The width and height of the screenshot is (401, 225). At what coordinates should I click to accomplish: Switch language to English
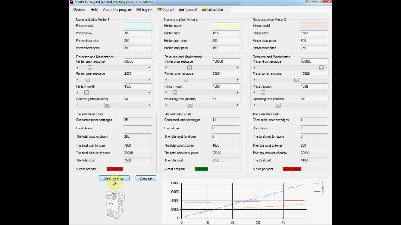[144, 10]
